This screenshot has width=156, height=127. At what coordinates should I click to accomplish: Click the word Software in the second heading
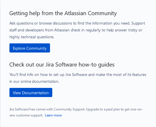(x=66, y=64)
